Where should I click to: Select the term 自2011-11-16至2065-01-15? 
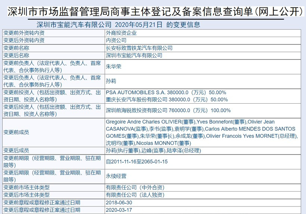[x=137, y=162]
